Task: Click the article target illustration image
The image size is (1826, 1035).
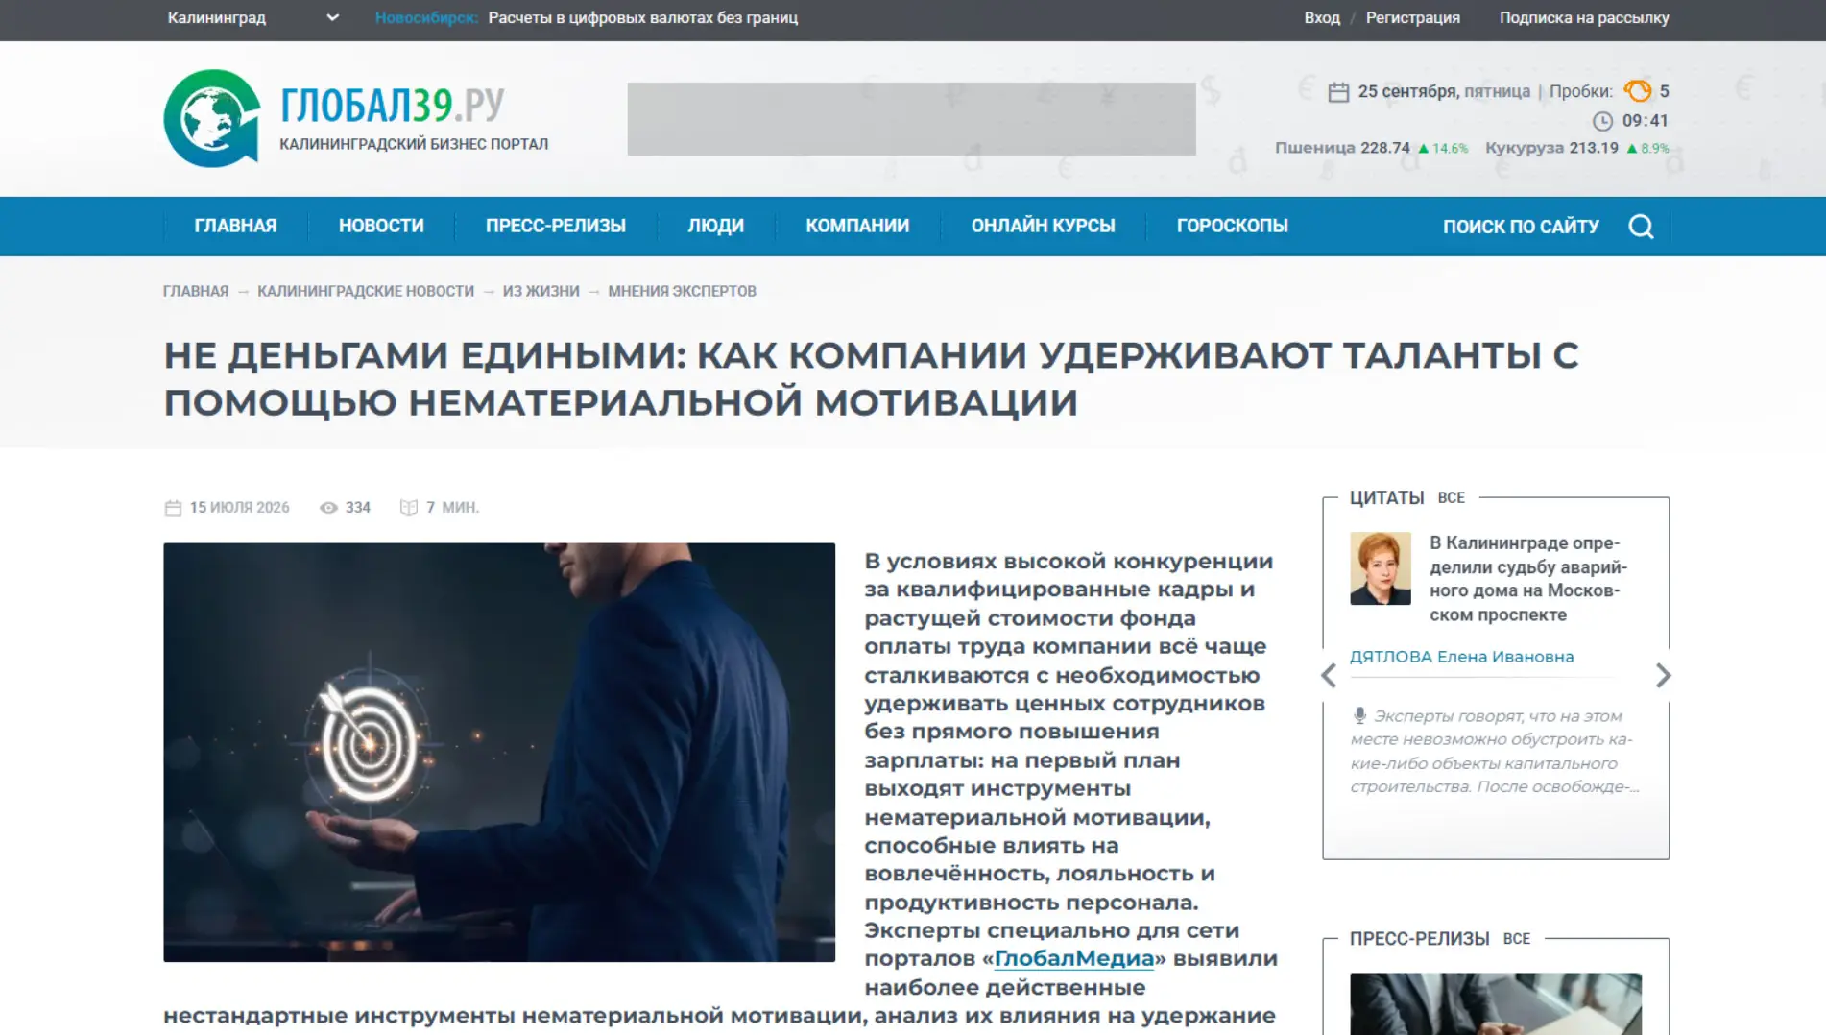Action: click(499, 753)
